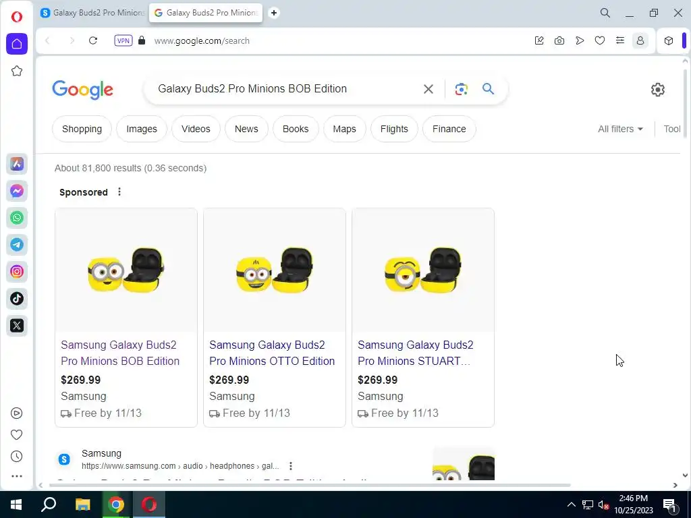Click the browser search magnifier in tab bar

605,13
